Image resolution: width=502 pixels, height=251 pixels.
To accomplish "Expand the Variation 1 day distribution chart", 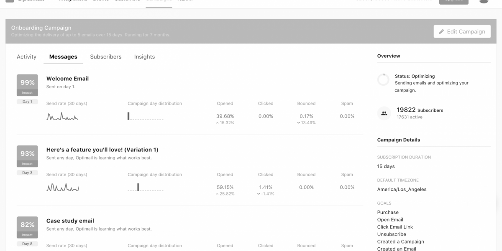I will pyautogui.click(x=145, y=188).
